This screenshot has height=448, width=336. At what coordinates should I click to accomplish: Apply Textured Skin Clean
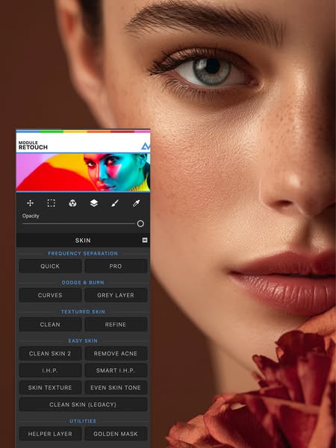click(50, 324)
